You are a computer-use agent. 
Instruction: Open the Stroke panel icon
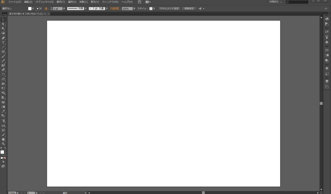coord(327,50)
